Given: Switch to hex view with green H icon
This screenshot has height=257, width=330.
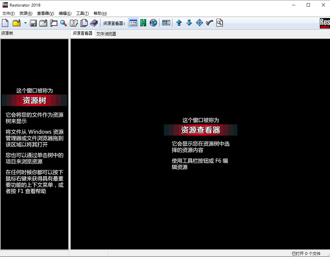Looking at the screenshot, I should (x=143, y=23).
